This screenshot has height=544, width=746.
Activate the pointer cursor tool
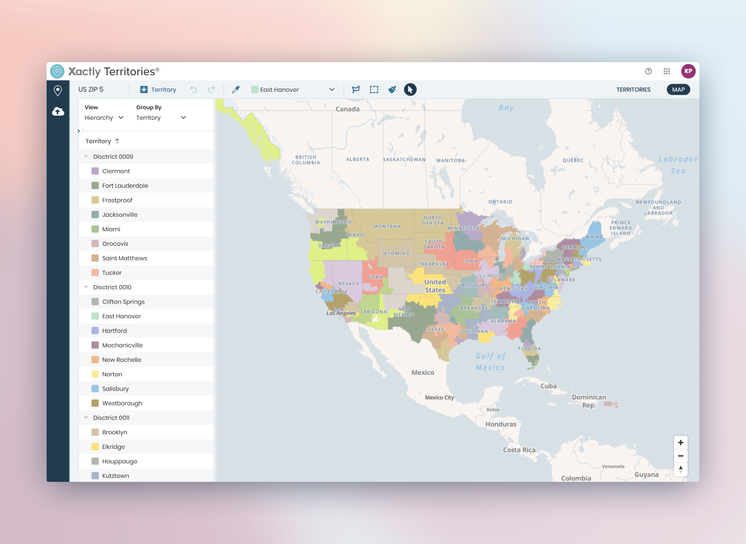tap(410, 89)
